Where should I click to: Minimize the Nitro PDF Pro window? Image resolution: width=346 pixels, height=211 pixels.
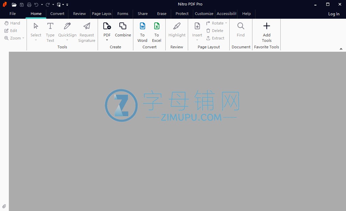[315, 5]
